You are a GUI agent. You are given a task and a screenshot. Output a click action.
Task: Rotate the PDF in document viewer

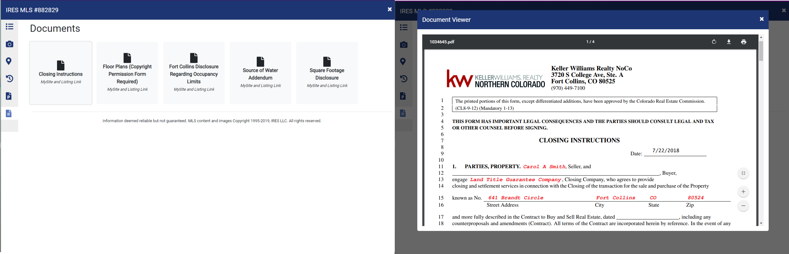tap(714, 42)
